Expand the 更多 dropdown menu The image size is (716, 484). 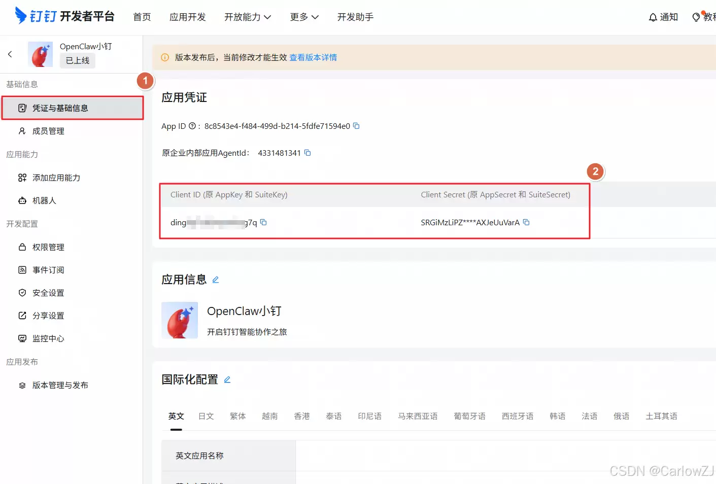point(304,17)
